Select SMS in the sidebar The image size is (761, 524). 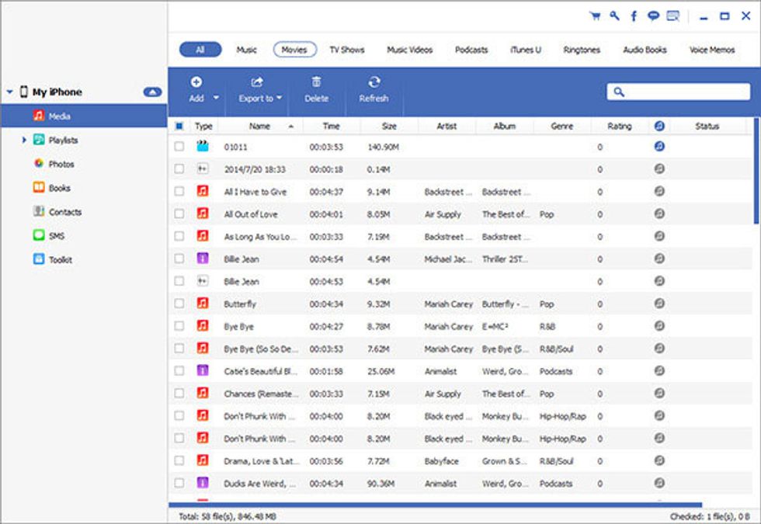39,236
